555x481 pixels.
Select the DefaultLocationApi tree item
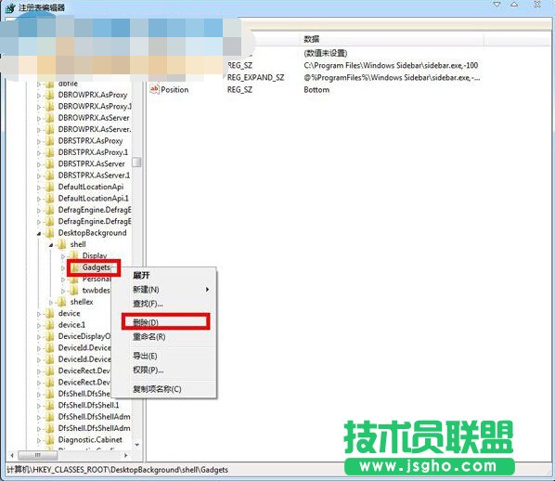pyautogui.click(x=91, y=187)
